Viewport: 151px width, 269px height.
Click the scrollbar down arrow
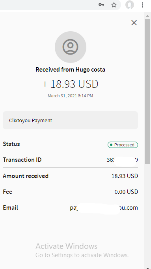coord(147,268)
